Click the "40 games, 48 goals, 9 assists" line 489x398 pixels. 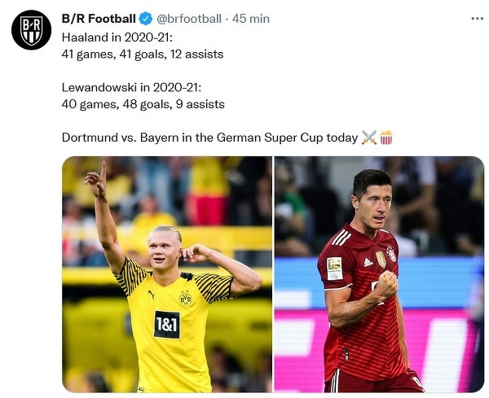tap(143, 104)
